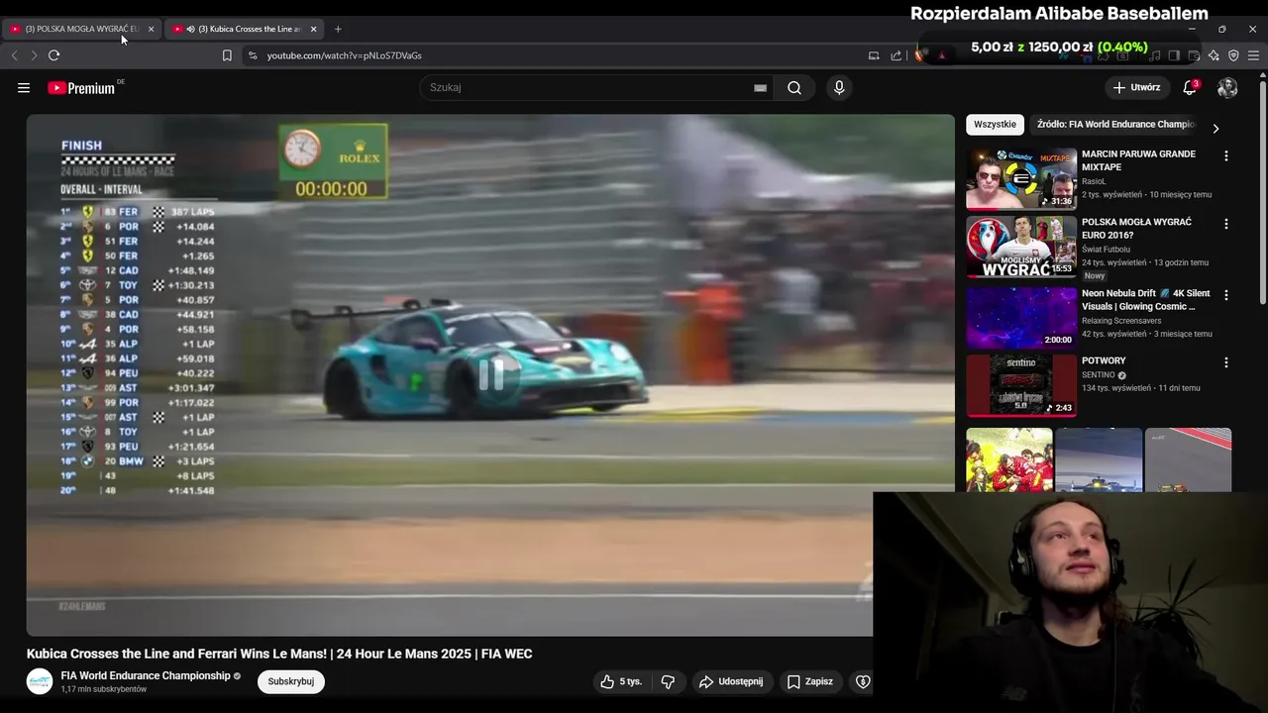Open Brave VPN shield icon
Screen dimensions: 1268x713
(1233, 55)
